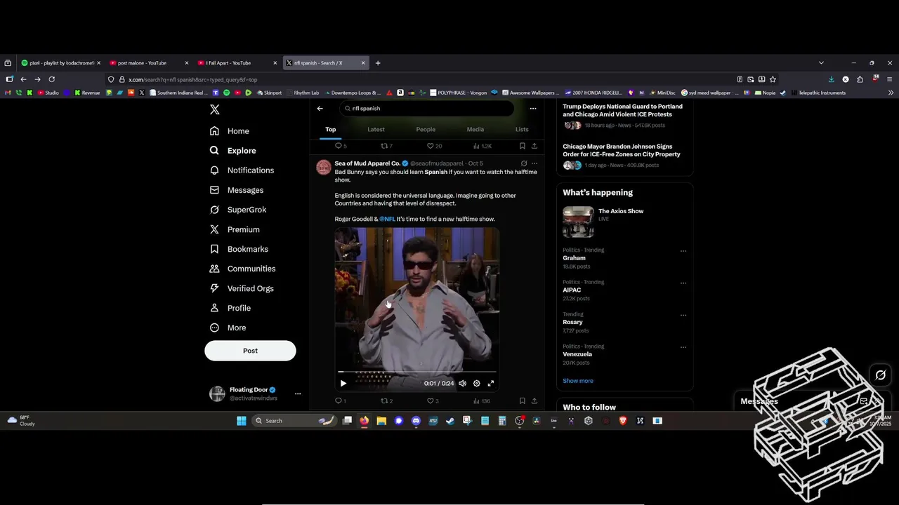
Task: Open Communities in the sidebar
Action: 242,269
